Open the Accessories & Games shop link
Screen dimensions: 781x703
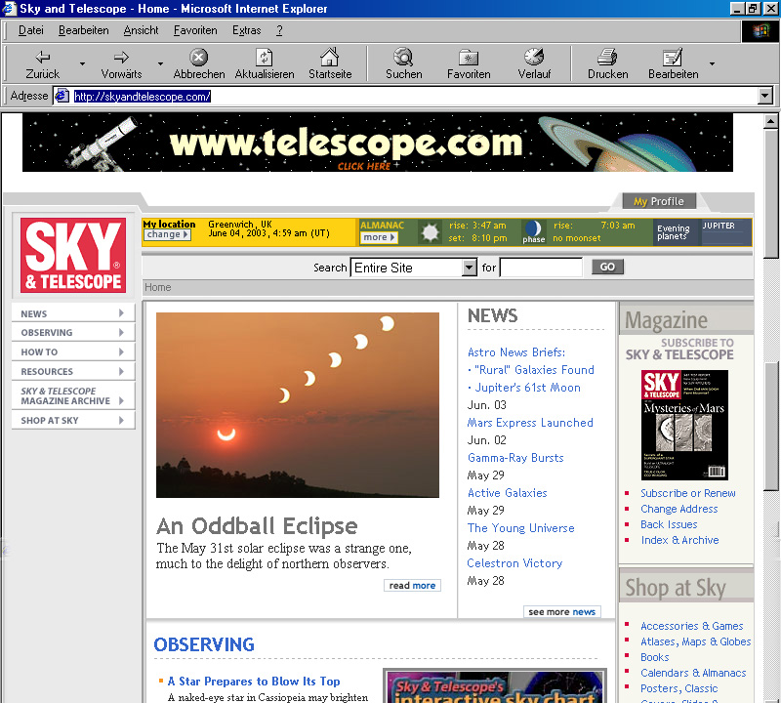(692, 626)
